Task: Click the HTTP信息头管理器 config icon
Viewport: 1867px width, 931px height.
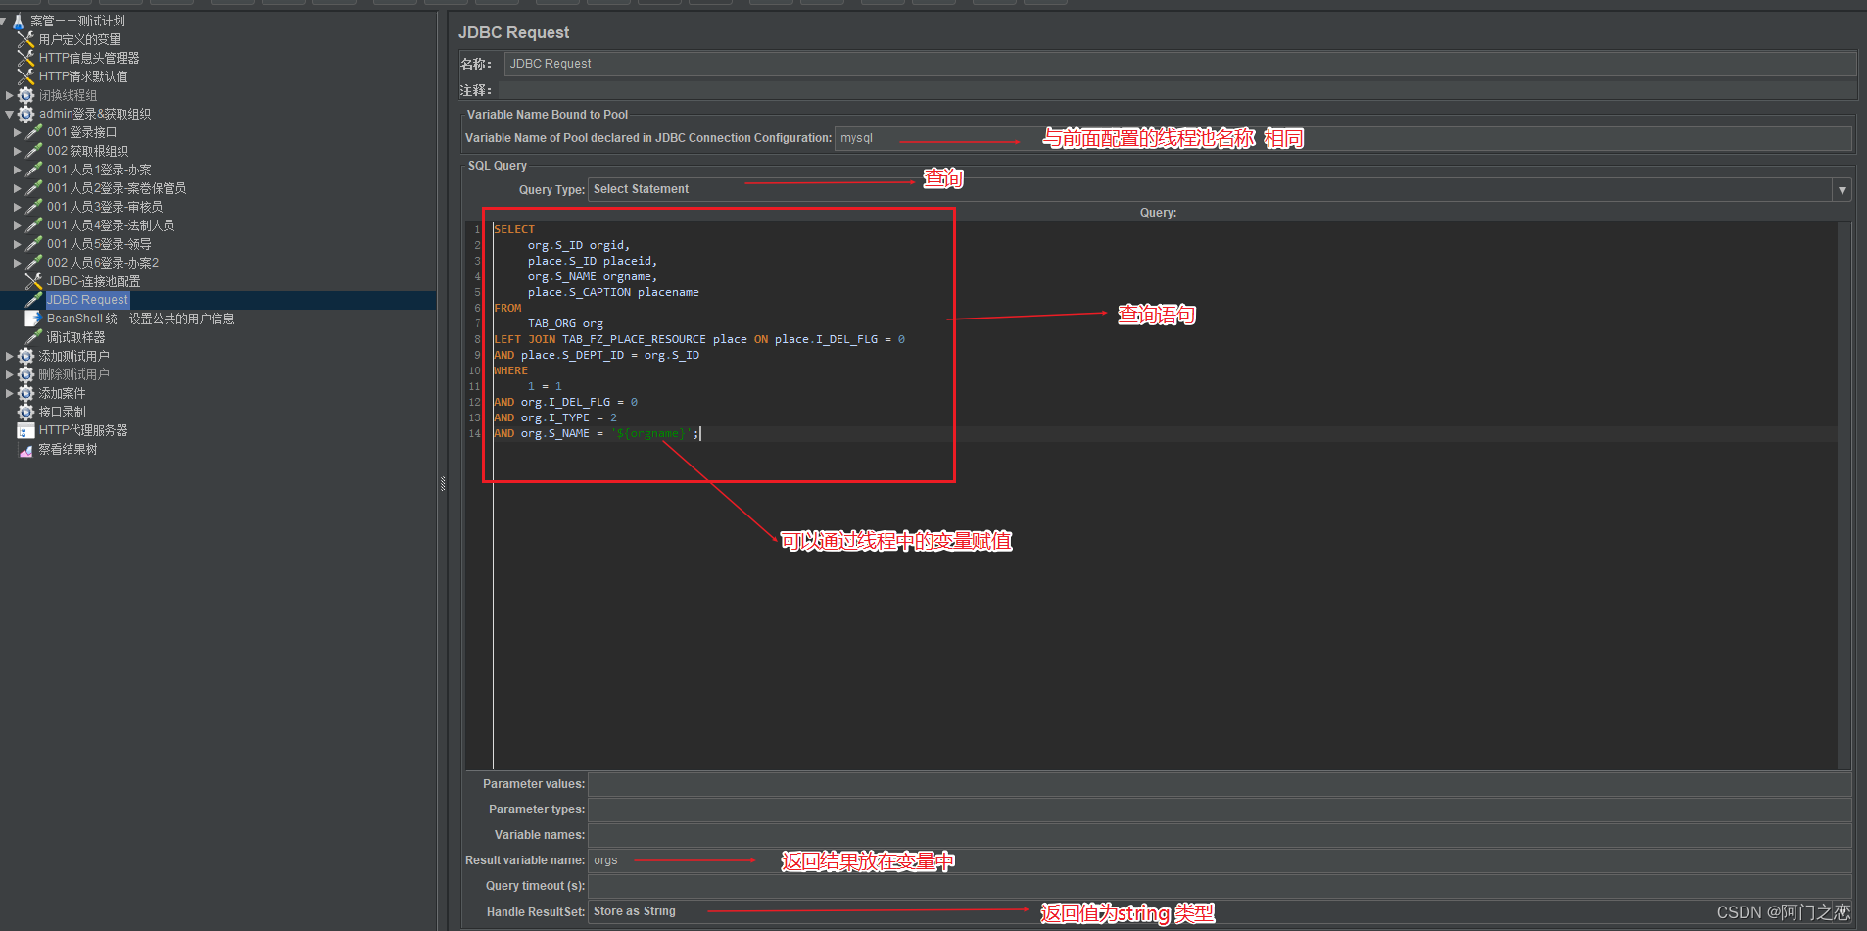Action: click(26, 58)
